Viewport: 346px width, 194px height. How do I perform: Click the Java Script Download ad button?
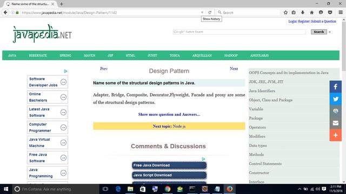(169, 175)
